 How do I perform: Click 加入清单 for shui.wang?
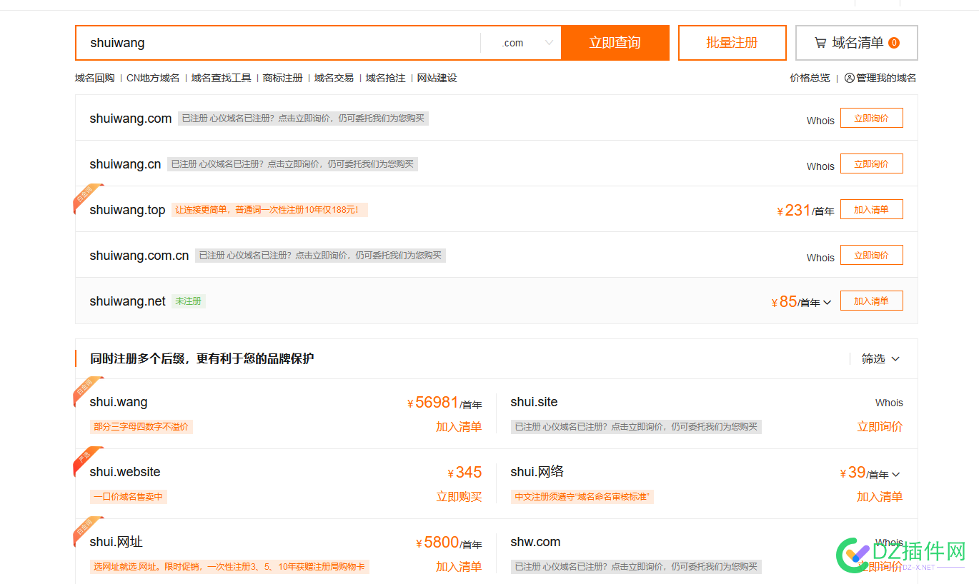pyautogui.click(x=459, y=427)
